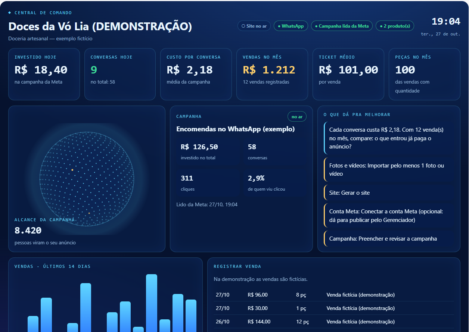Select the "R$ 1.212" Vendas no Mês value

point(269,70)
